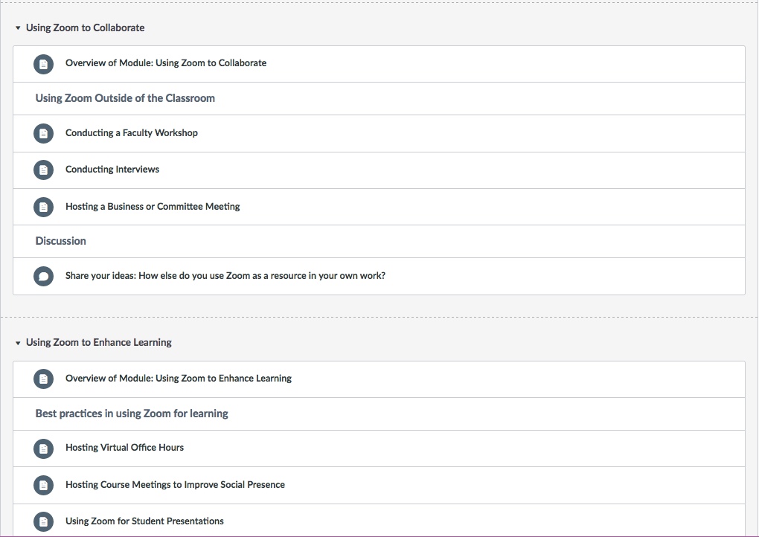Click page icon next to Conducting a Faculty Workshop

(44, 134)
